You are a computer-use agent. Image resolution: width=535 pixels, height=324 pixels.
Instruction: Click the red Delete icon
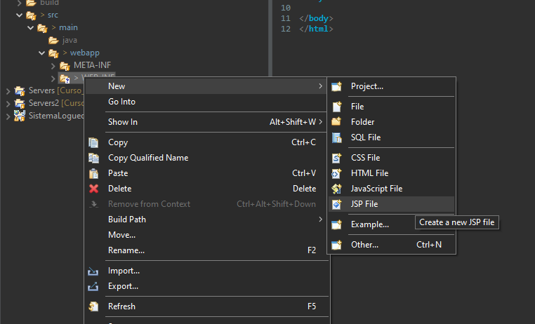coord(93,189)
